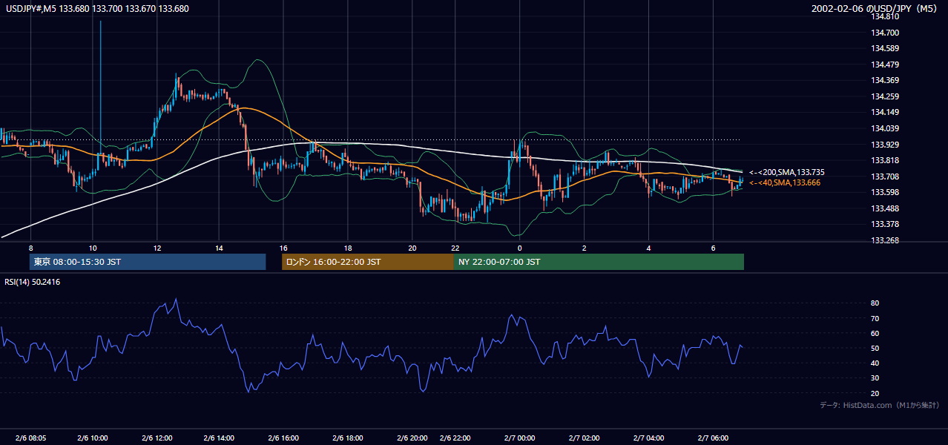Click RSI scale value 40
948x445 pixels.
(875, 363)
